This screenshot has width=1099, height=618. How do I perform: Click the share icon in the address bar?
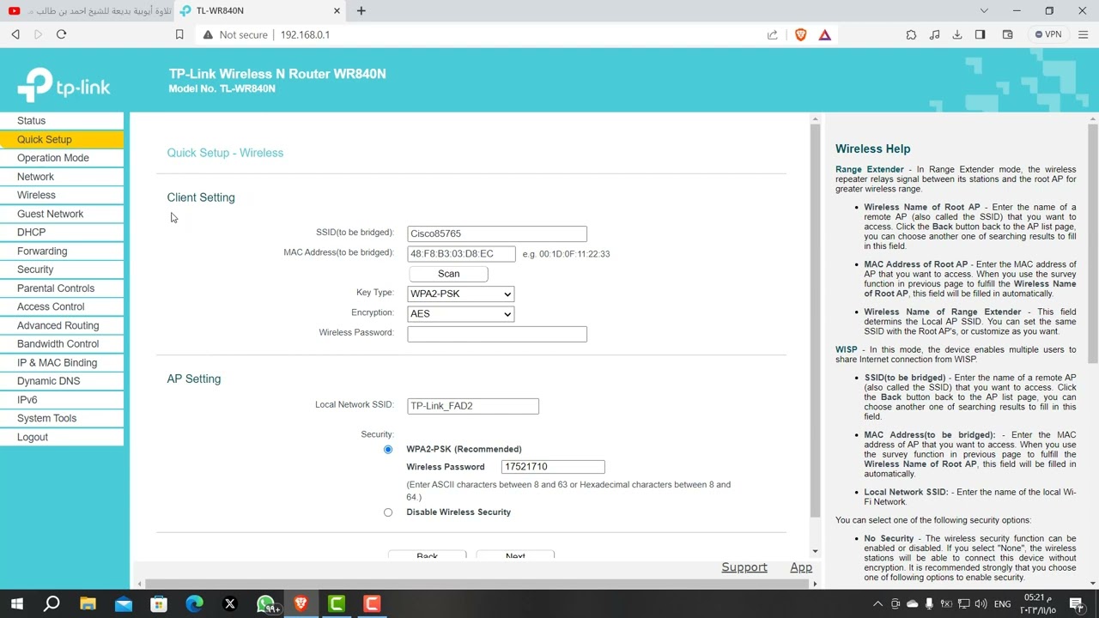pos(773,34)
